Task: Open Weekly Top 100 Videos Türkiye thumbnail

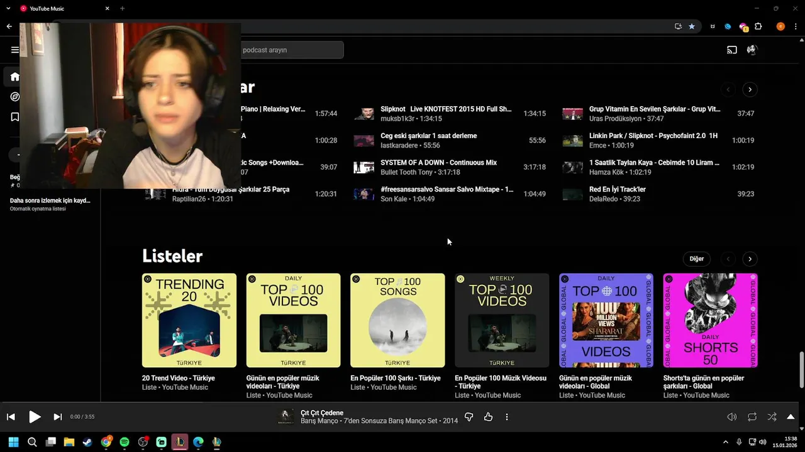Action: pos(502,320)
